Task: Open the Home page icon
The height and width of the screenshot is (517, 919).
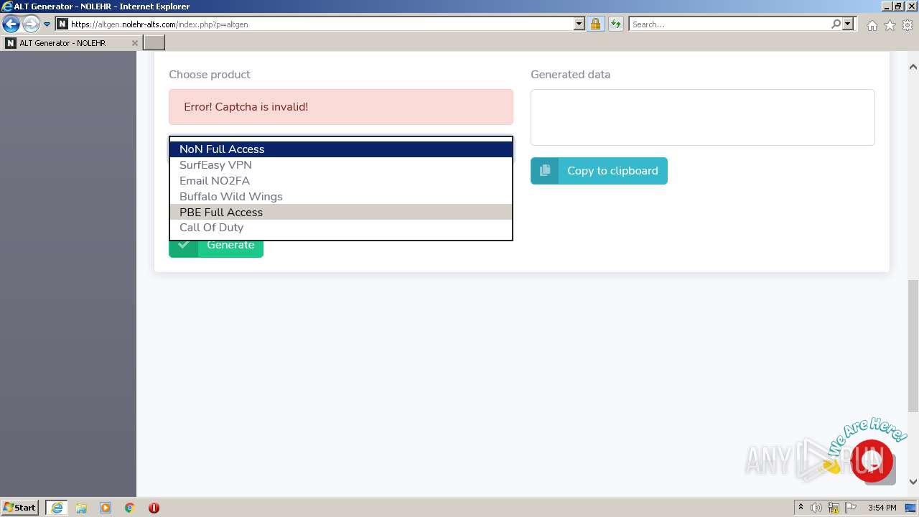Action: (x=872, y=25)
